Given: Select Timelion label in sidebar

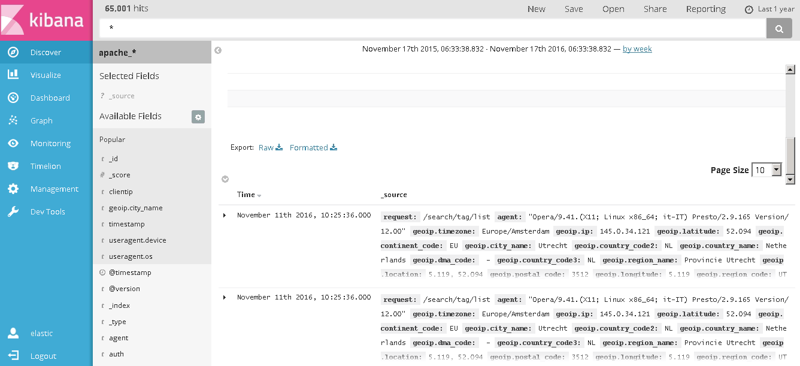Looking at the screenshot, I should [46, 166].
